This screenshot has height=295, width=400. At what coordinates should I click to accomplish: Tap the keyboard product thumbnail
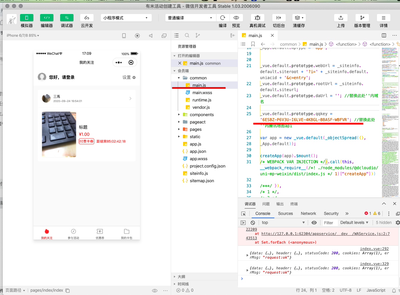59,134
